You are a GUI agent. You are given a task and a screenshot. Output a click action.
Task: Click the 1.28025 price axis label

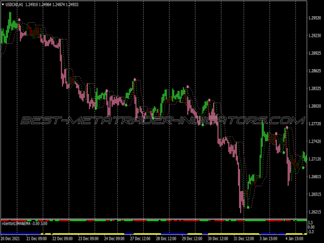click(x=314, y=106)
